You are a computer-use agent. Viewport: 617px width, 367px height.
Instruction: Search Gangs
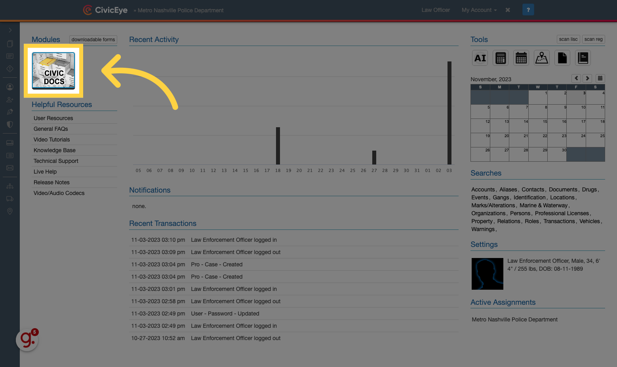[x=501, y=197]
